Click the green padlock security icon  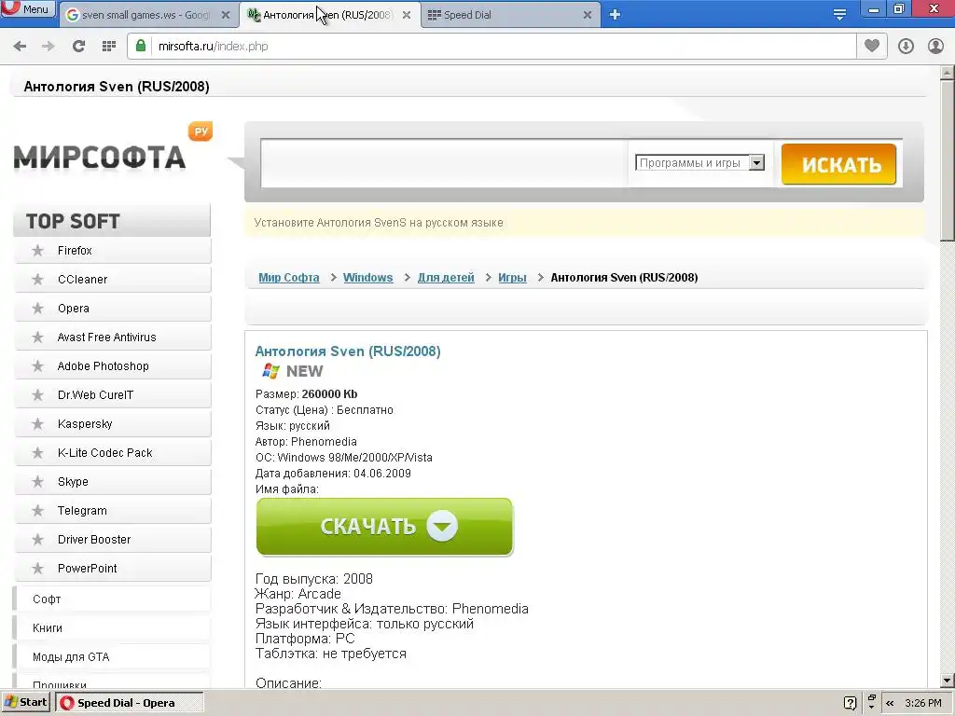click(x=141, y=46)
